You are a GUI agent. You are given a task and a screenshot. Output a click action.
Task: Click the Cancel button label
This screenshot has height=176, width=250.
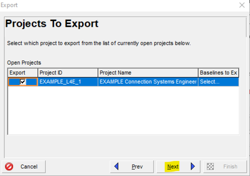pos(29,166)
